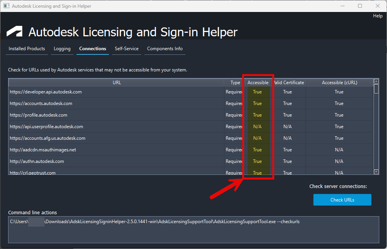Screen dimensions: 387x249
Task: Minimize the Licensing Helper window
Action: click(342, 6)
